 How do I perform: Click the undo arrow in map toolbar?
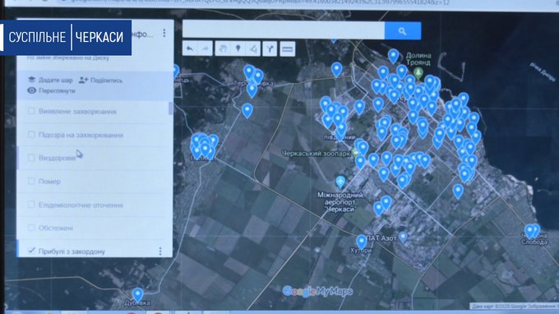190,48
